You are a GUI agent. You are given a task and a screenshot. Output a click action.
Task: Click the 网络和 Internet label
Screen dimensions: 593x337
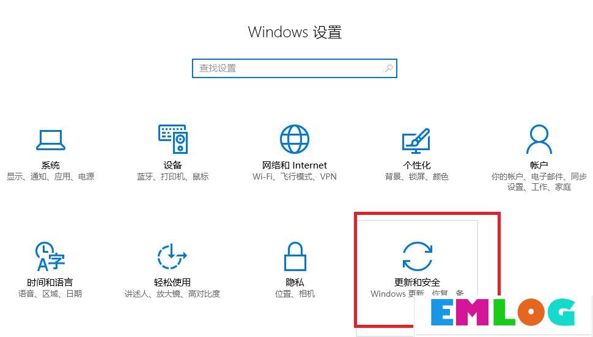click(x=295, y=165)
